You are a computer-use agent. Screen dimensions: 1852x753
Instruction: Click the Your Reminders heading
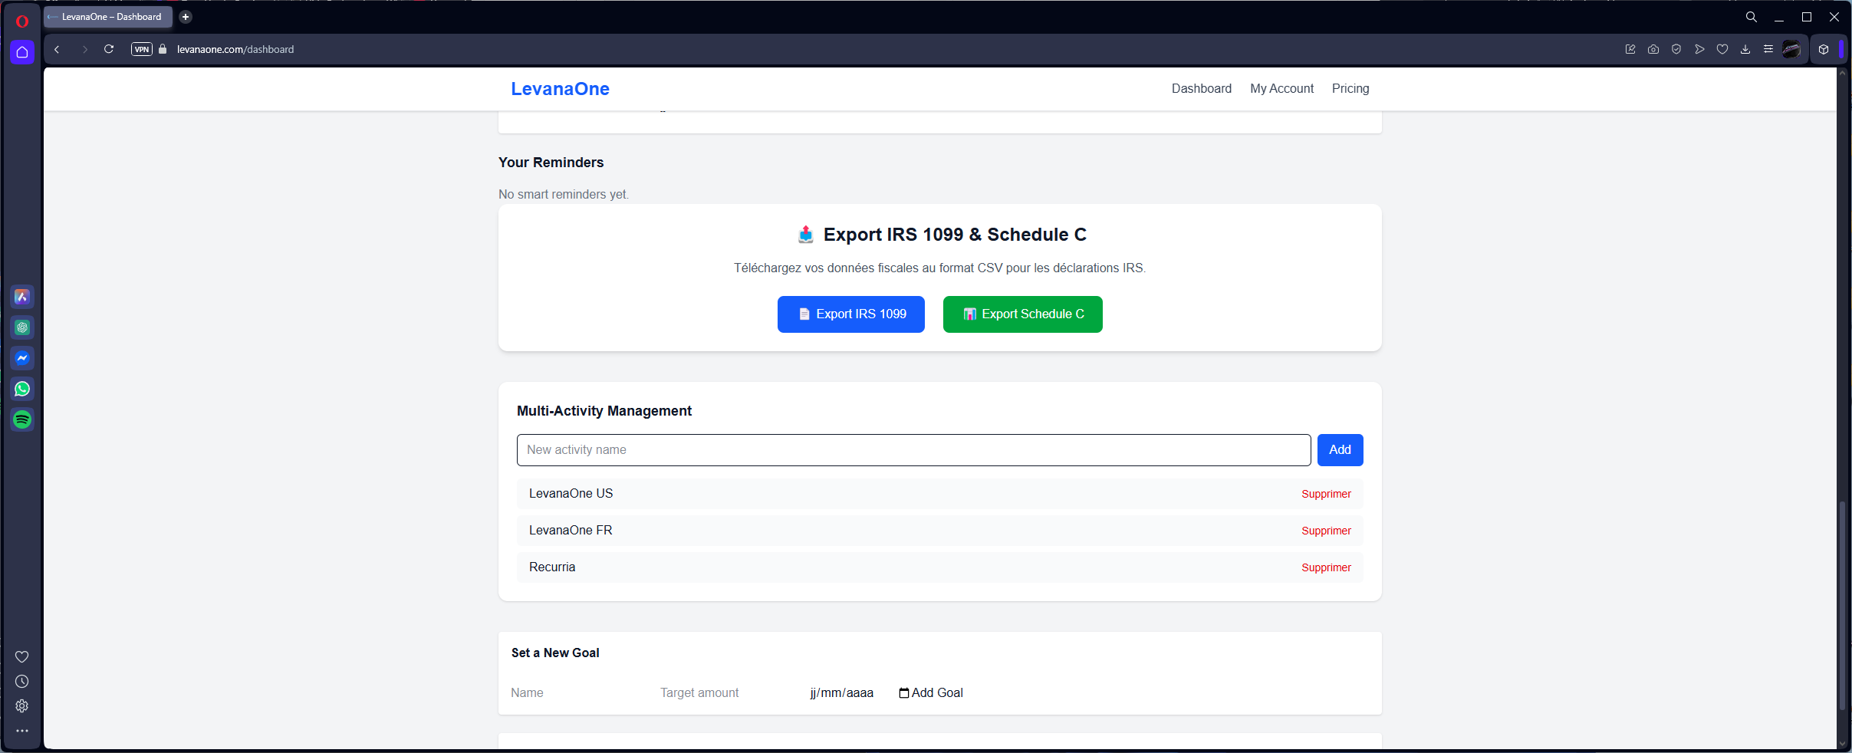[551, 163]
